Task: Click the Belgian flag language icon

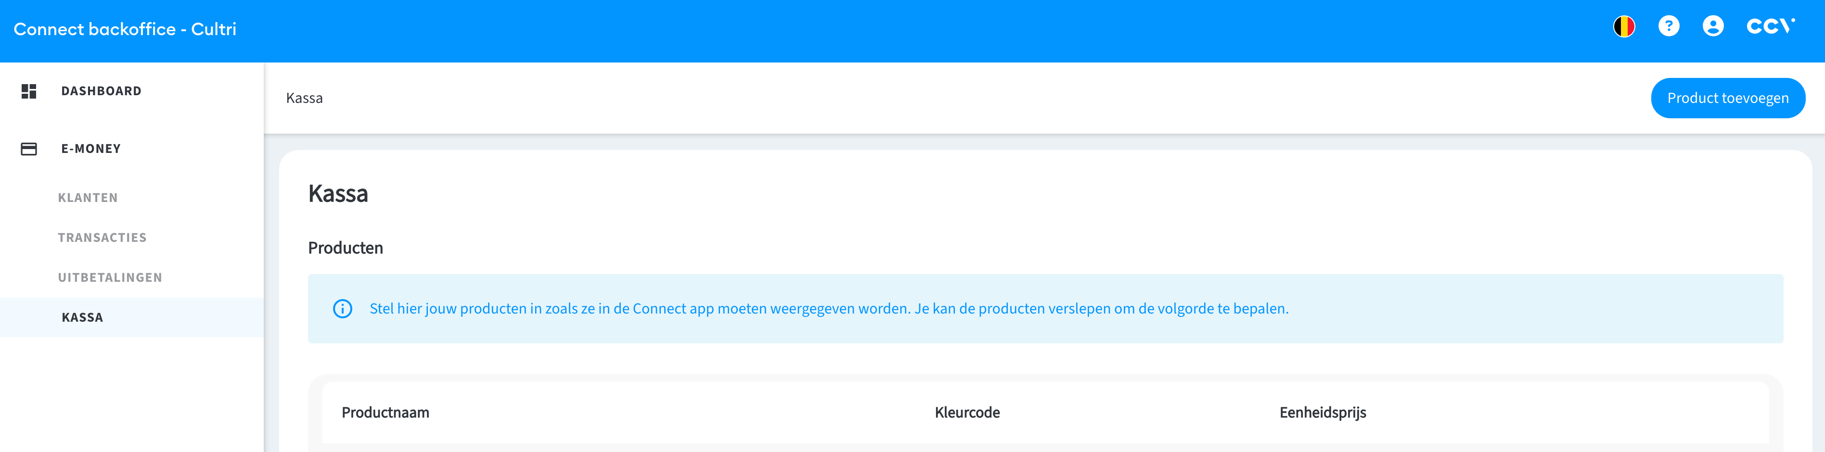Action: coord(1624,27)
